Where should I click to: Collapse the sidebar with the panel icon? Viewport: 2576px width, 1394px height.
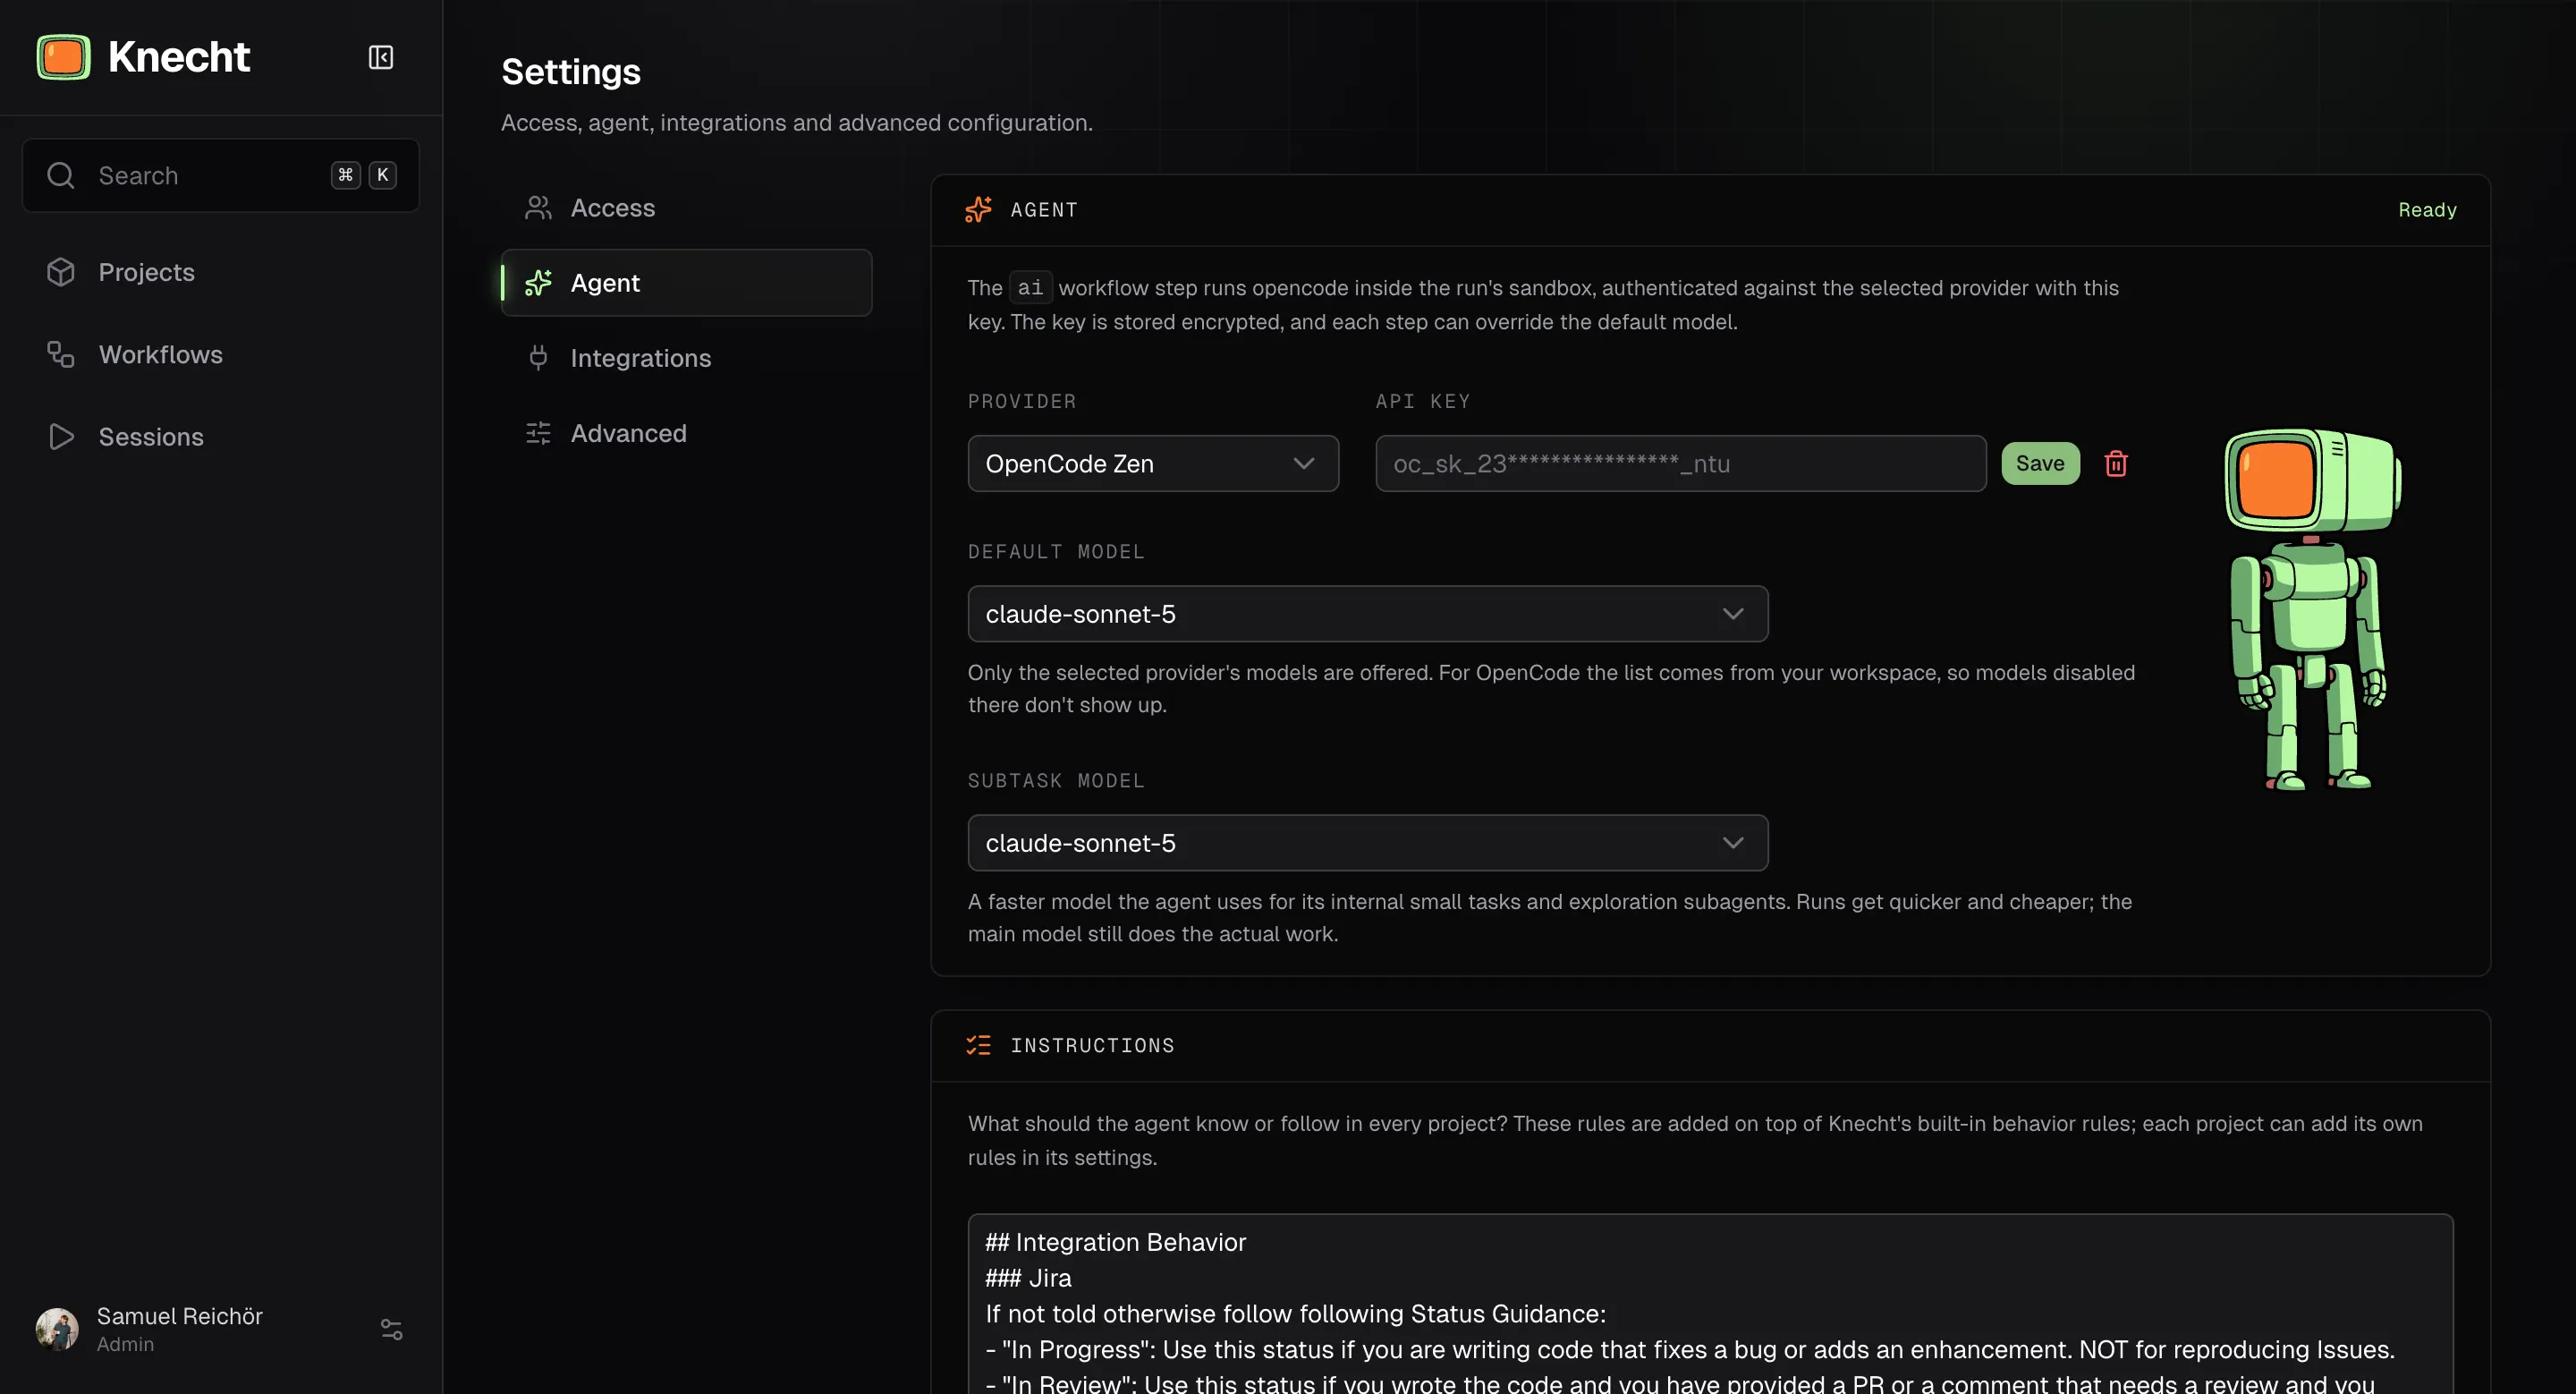[380, 57]
